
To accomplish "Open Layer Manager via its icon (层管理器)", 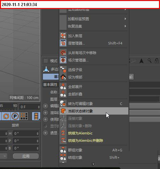I will coord(63,43).
